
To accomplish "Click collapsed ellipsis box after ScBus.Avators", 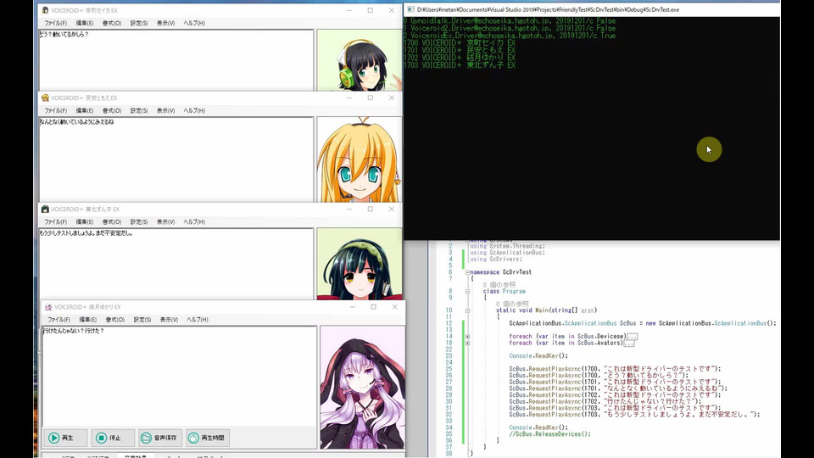I will pyautogui.click(x=628, y=343).
